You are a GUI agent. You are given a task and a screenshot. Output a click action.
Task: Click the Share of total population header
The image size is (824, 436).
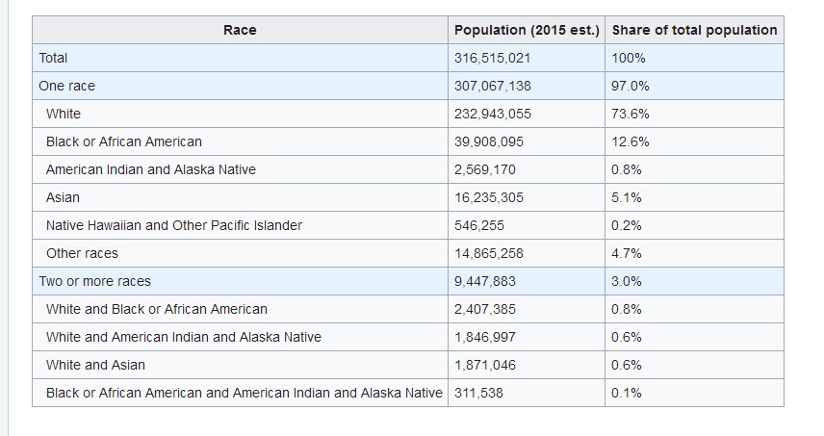pos(694,30)
